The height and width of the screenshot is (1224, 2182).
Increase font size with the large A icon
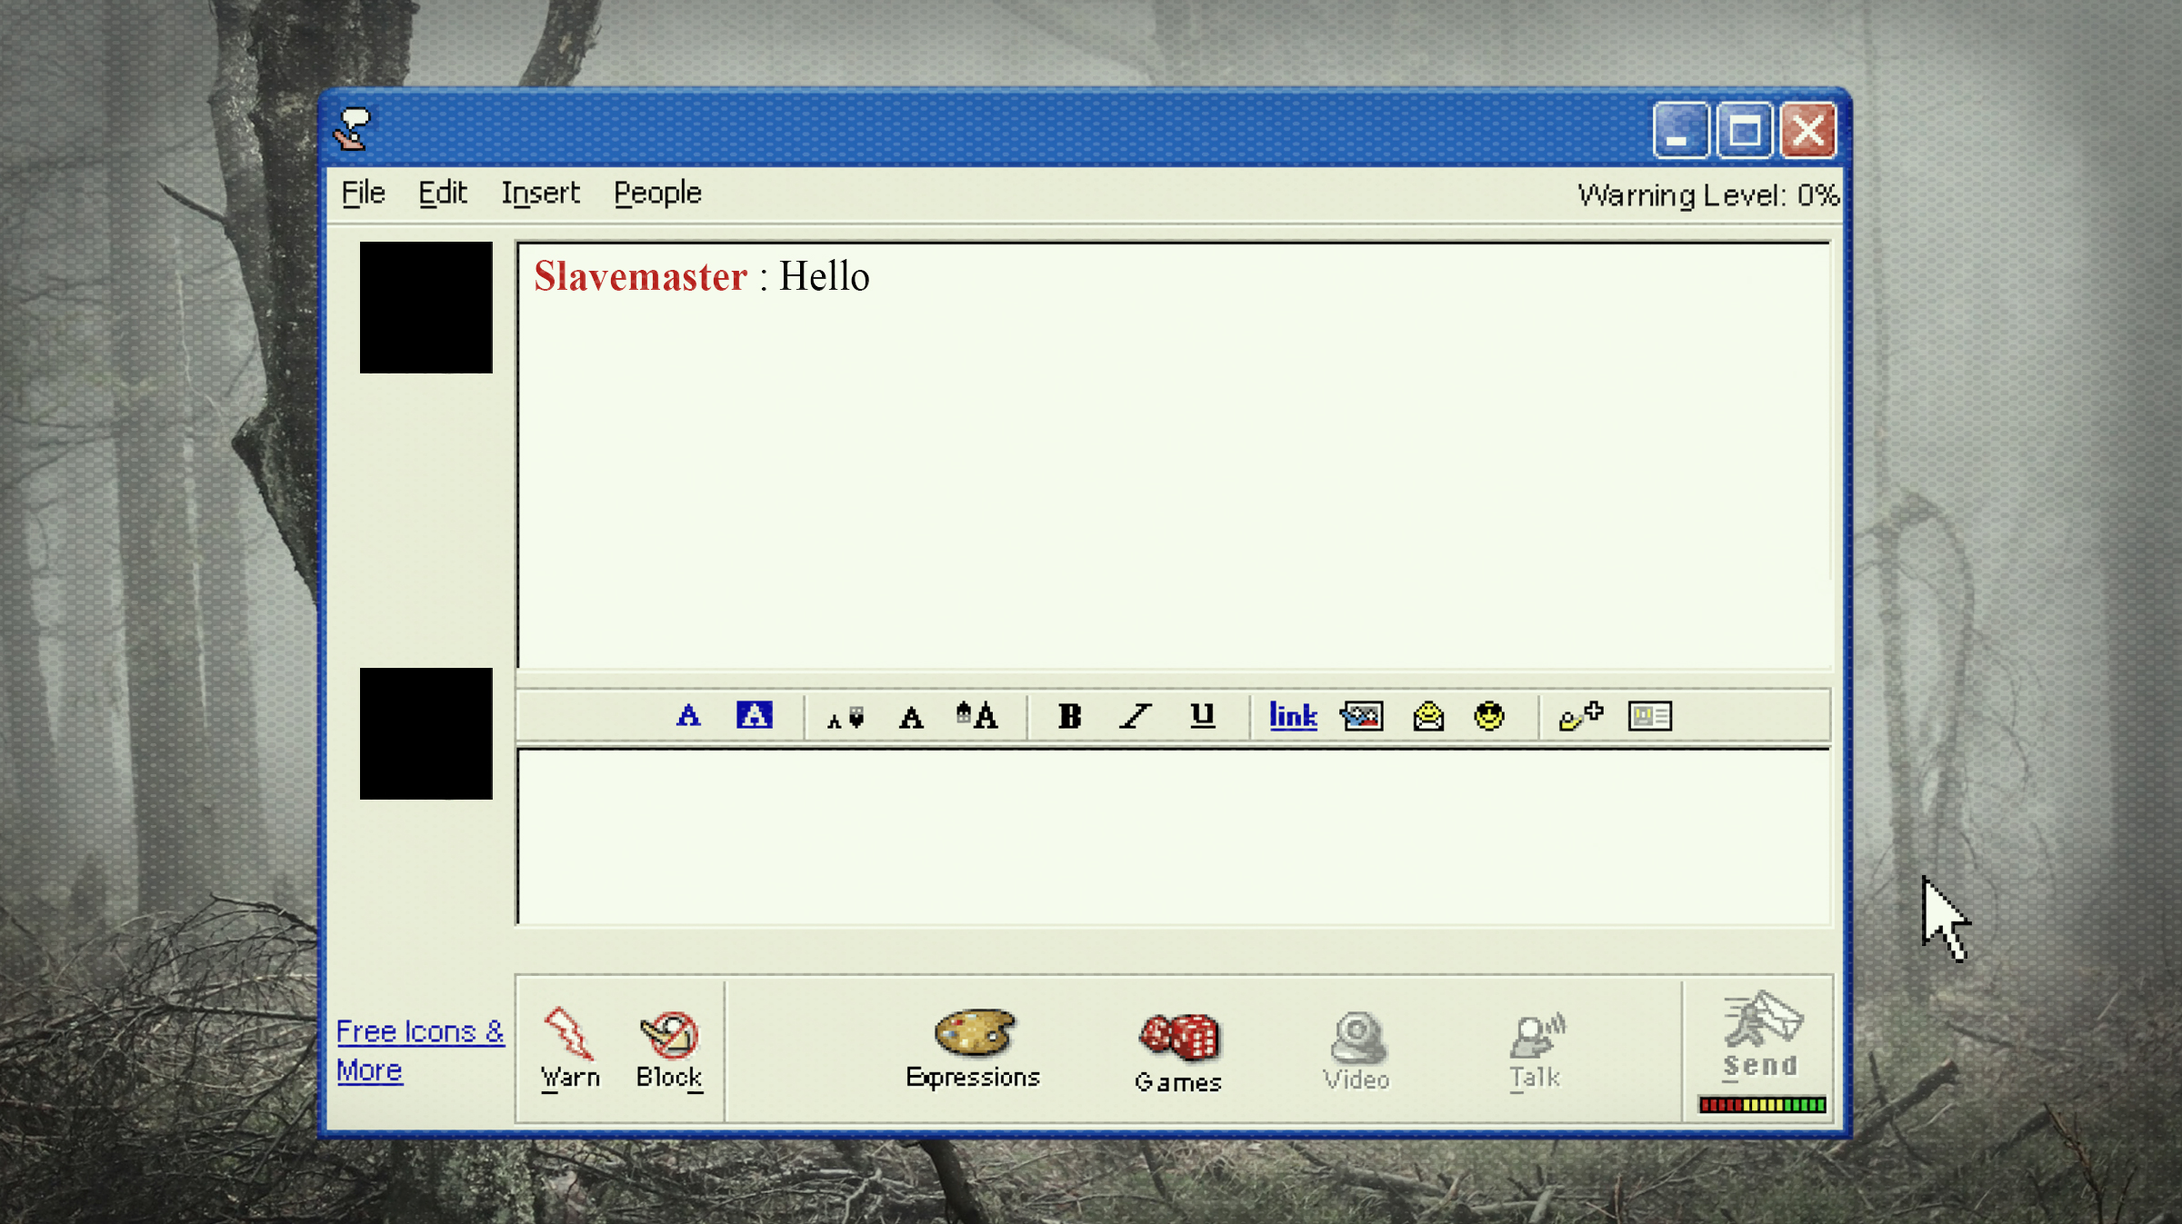pos(976,716)
